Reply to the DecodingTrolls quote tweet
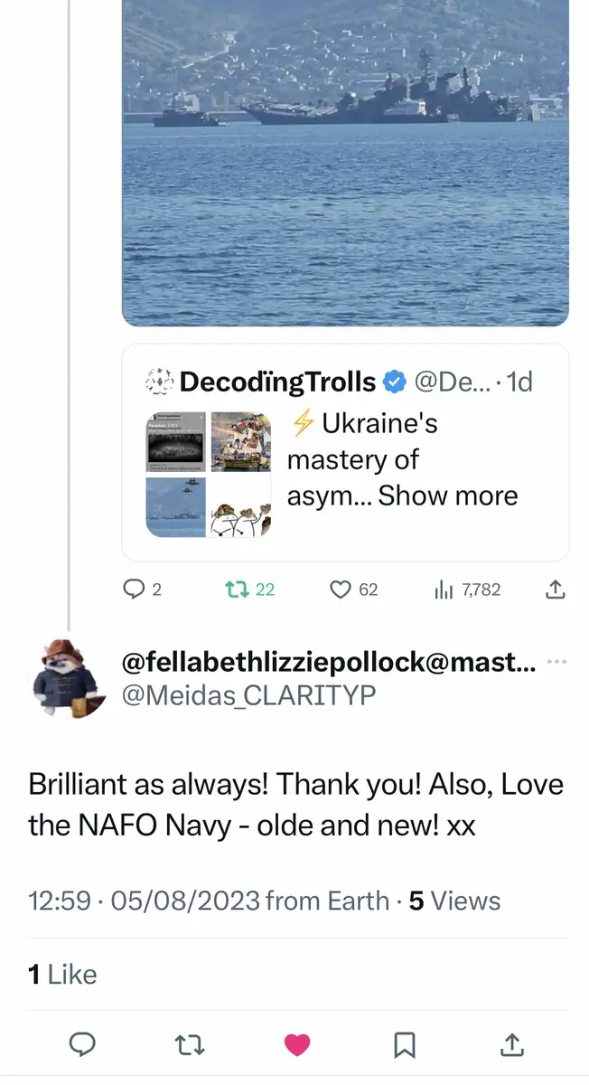The width and height of the screenshot is (589, 1085). point(133,590)
